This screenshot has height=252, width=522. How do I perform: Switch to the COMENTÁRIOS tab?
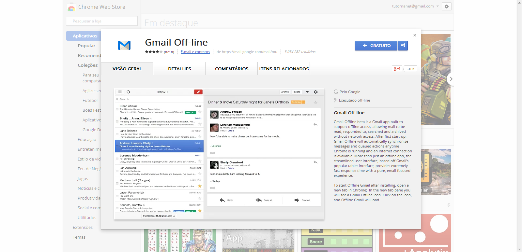[232, 69]
